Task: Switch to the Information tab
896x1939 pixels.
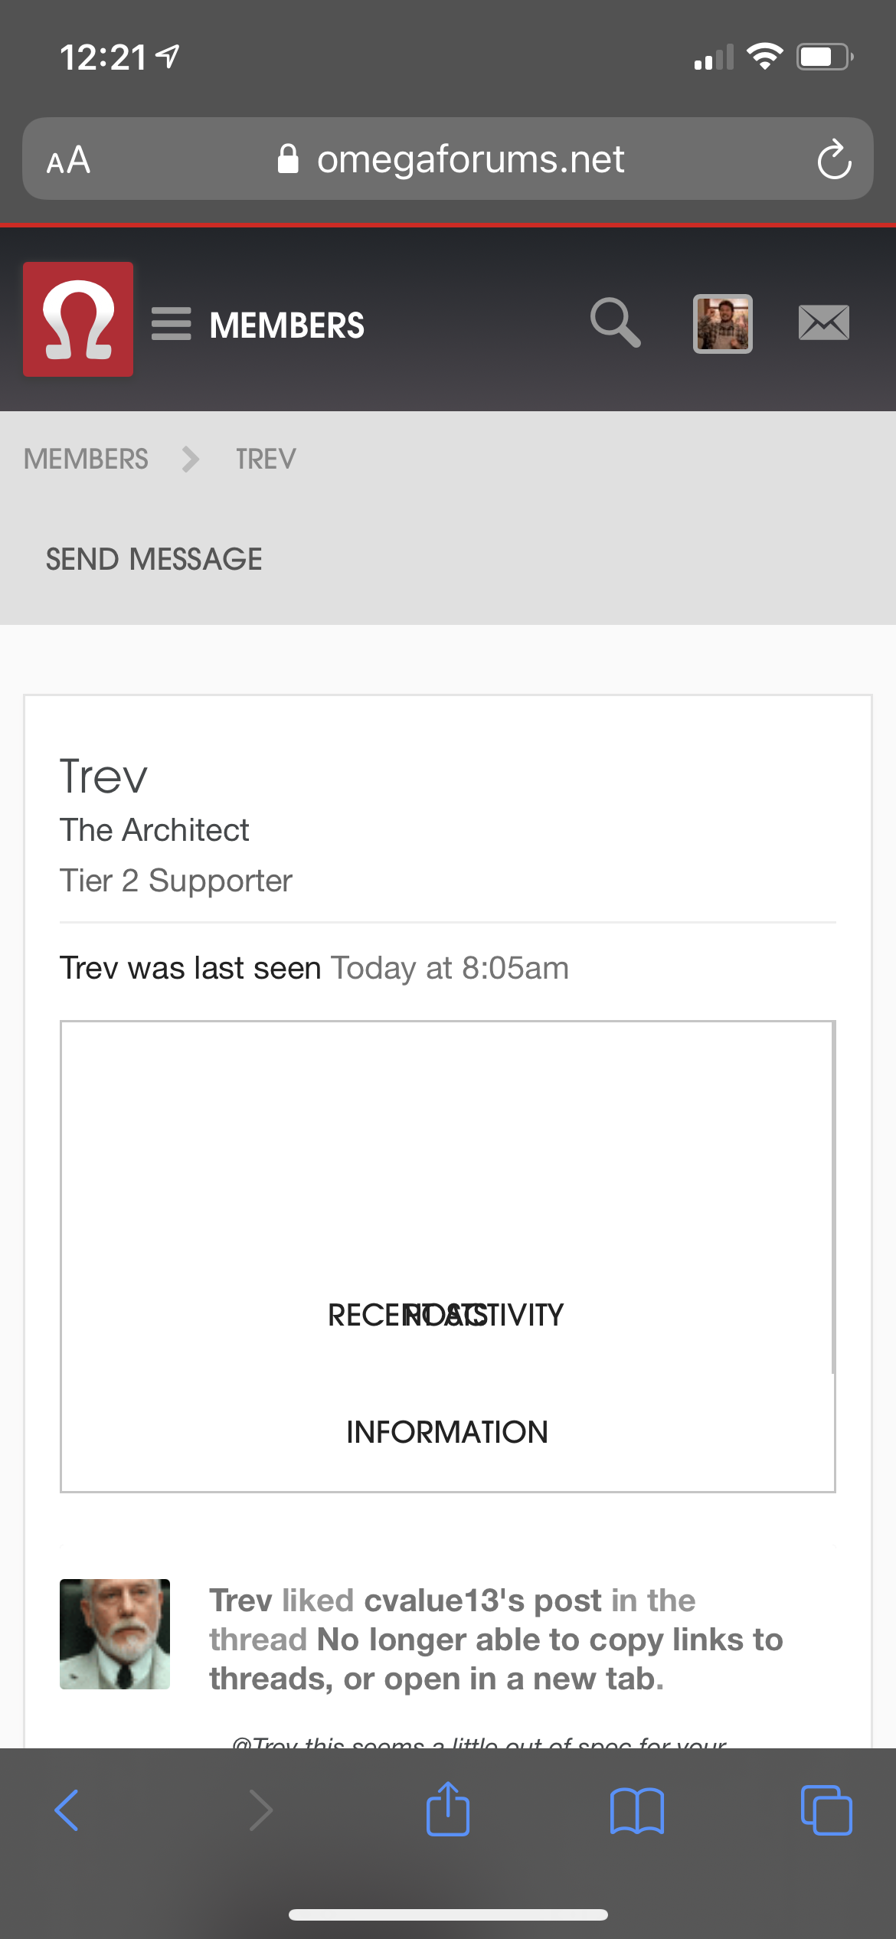Action: click(x=447, y=1432)
